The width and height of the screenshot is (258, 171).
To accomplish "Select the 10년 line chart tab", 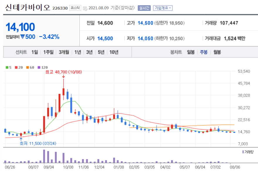I will point(114,52).
